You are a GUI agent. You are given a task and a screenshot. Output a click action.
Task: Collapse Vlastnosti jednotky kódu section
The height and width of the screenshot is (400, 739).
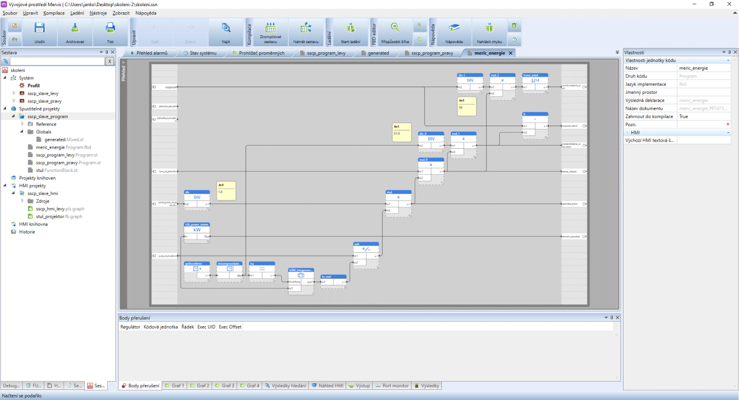click(728, 60)
